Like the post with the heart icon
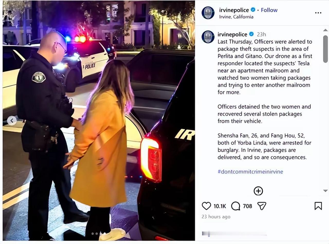 click(206, 206)
